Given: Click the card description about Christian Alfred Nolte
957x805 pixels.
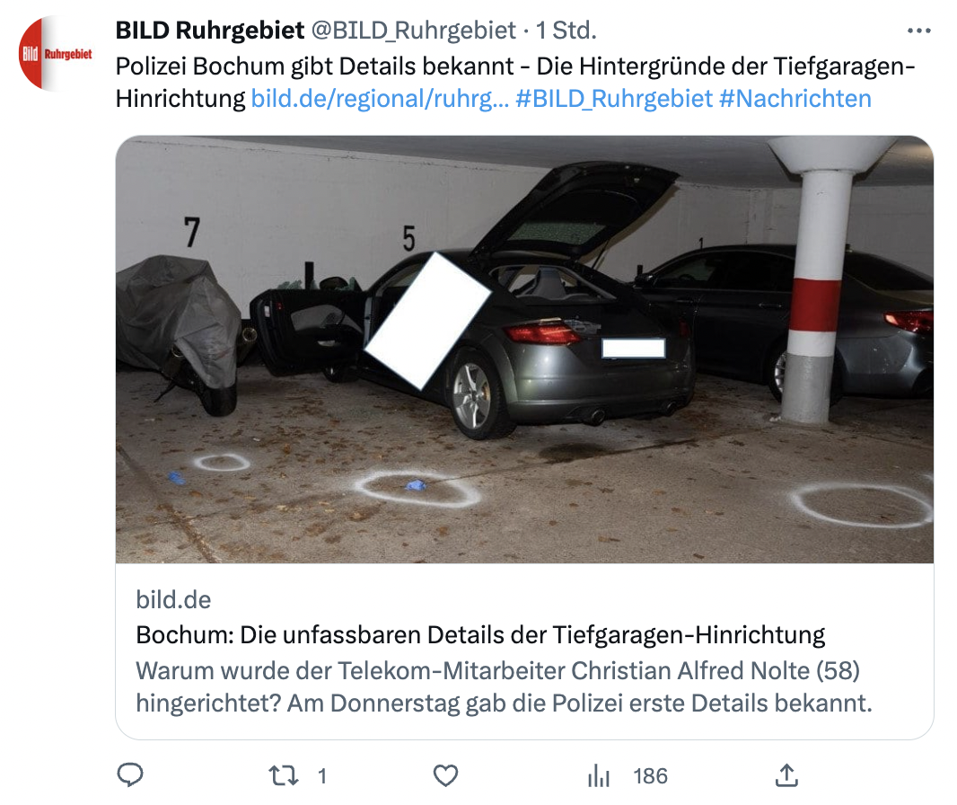Looking at the screenshot, I should [x=505, y=687].
